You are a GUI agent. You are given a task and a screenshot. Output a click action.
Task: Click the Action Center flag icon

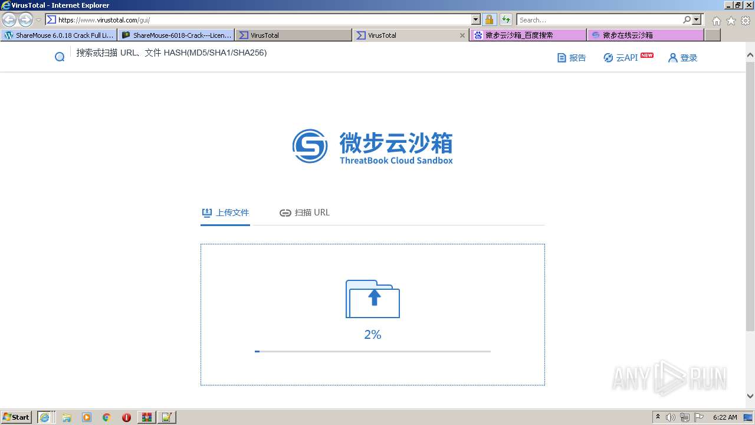[699, 417]
